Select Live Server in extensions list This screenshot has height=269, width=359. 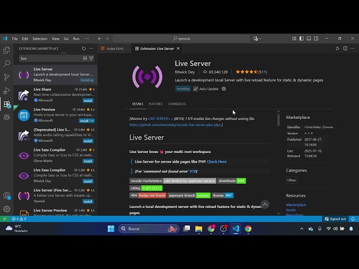56,75
